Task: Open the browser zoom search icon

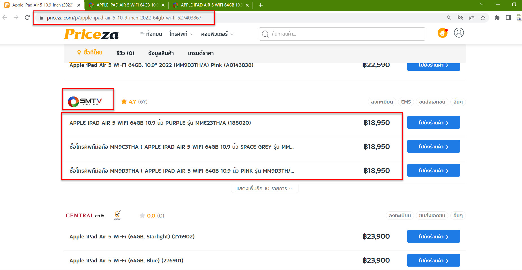Action: [449, 18]
